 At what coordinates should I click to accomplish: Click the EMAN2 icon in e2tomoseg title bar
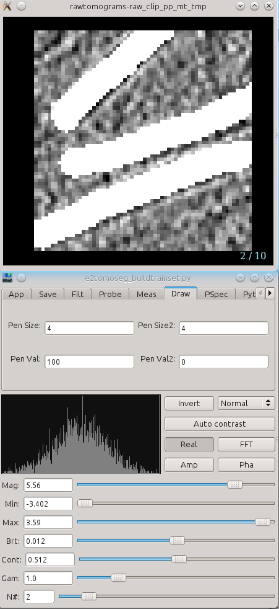(x=7, y=278)
